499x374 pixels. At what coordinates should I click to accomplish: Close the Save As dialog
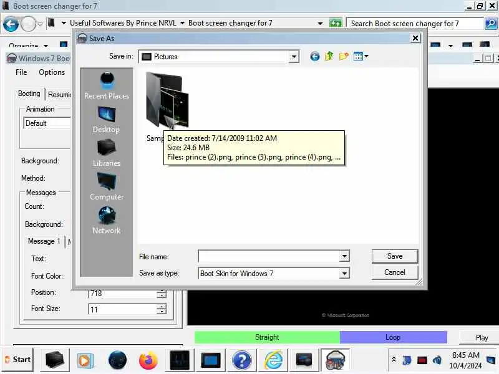[415, 38]
